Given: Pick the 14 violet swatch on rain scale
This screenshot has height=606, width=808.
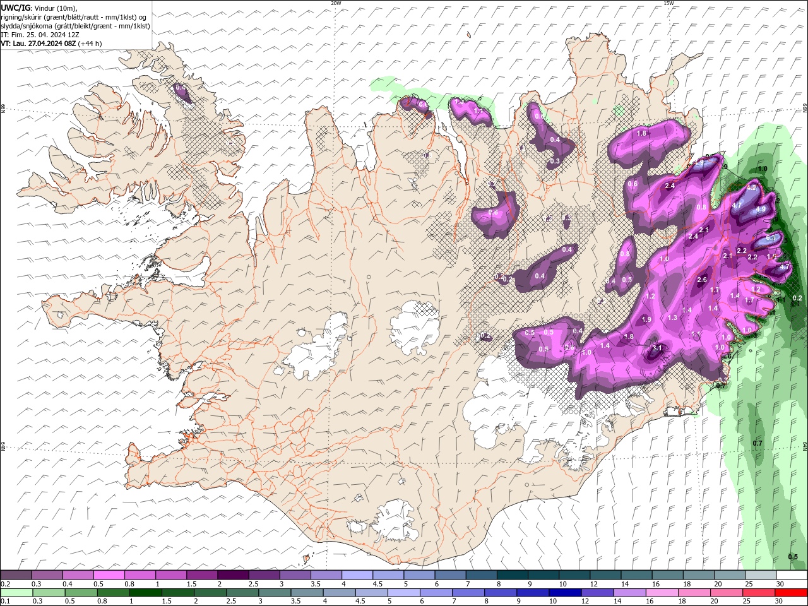Looking at the screenshot, I should point(630,593).
